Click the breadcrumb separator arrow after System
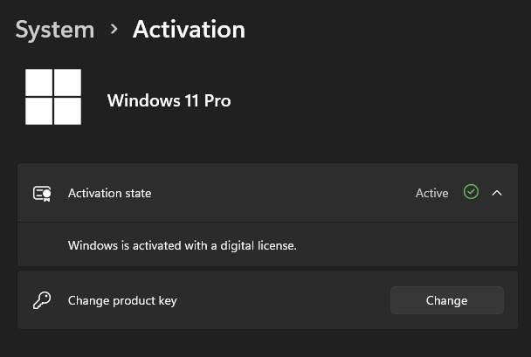This screenshot has height=357, width=531. click(x=114, y=30)
